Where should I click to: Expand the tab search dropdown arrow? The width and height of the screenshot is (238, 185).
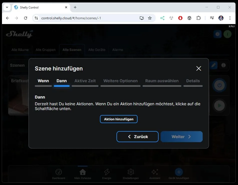[x=7, y=7]
